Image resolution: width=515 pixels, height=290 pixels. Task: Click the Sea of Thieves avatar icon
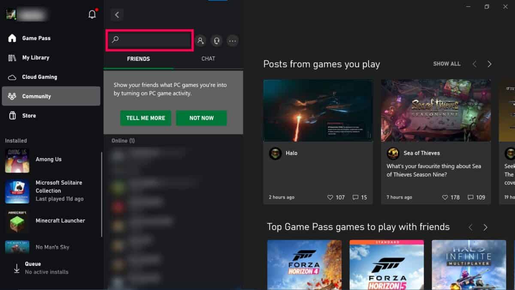click(x=393, y=153)
